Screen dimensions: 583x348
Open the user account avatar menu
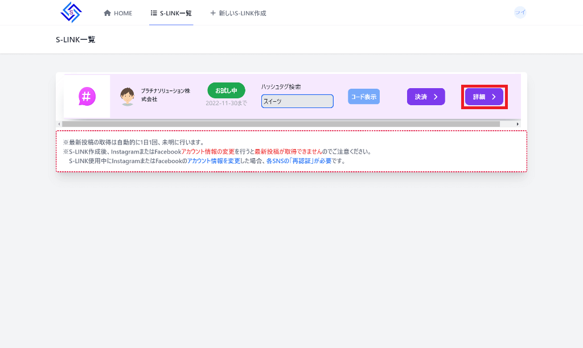520,13
